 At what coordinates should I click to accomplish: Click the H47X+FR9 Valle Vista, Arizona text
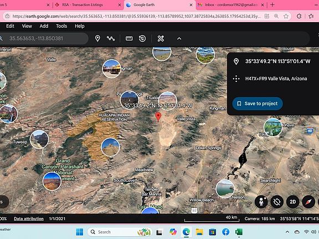276,79
